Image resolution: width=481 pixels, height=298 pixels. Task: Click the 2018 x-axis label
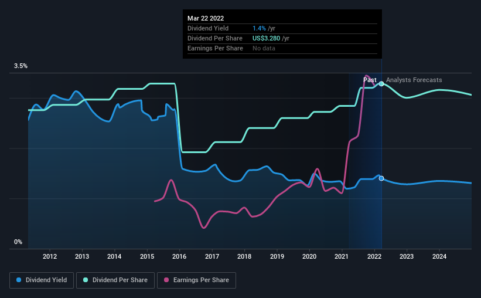[x=244, y=256]
